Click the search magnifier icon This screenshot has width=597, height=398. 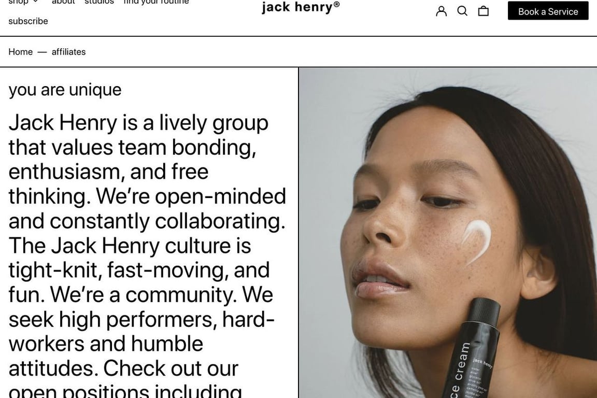pos(462,11)
